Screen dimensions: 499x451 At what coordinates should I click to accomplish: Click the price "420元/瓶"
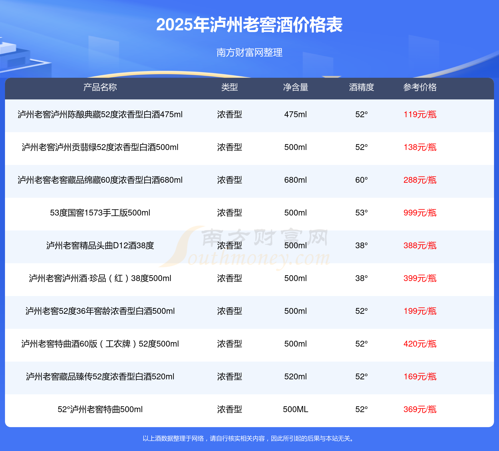[x=420, y=344]
